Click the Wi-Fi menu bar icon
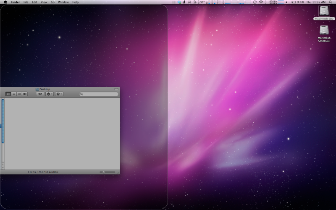 261,2
